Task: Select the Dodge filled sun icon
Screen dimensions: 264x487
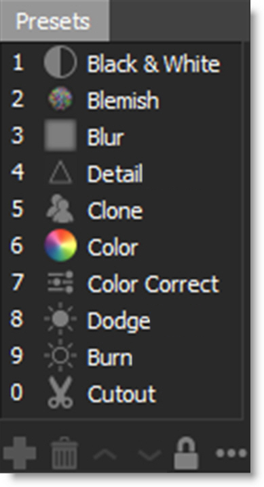Action: click(x=60, y=319)
